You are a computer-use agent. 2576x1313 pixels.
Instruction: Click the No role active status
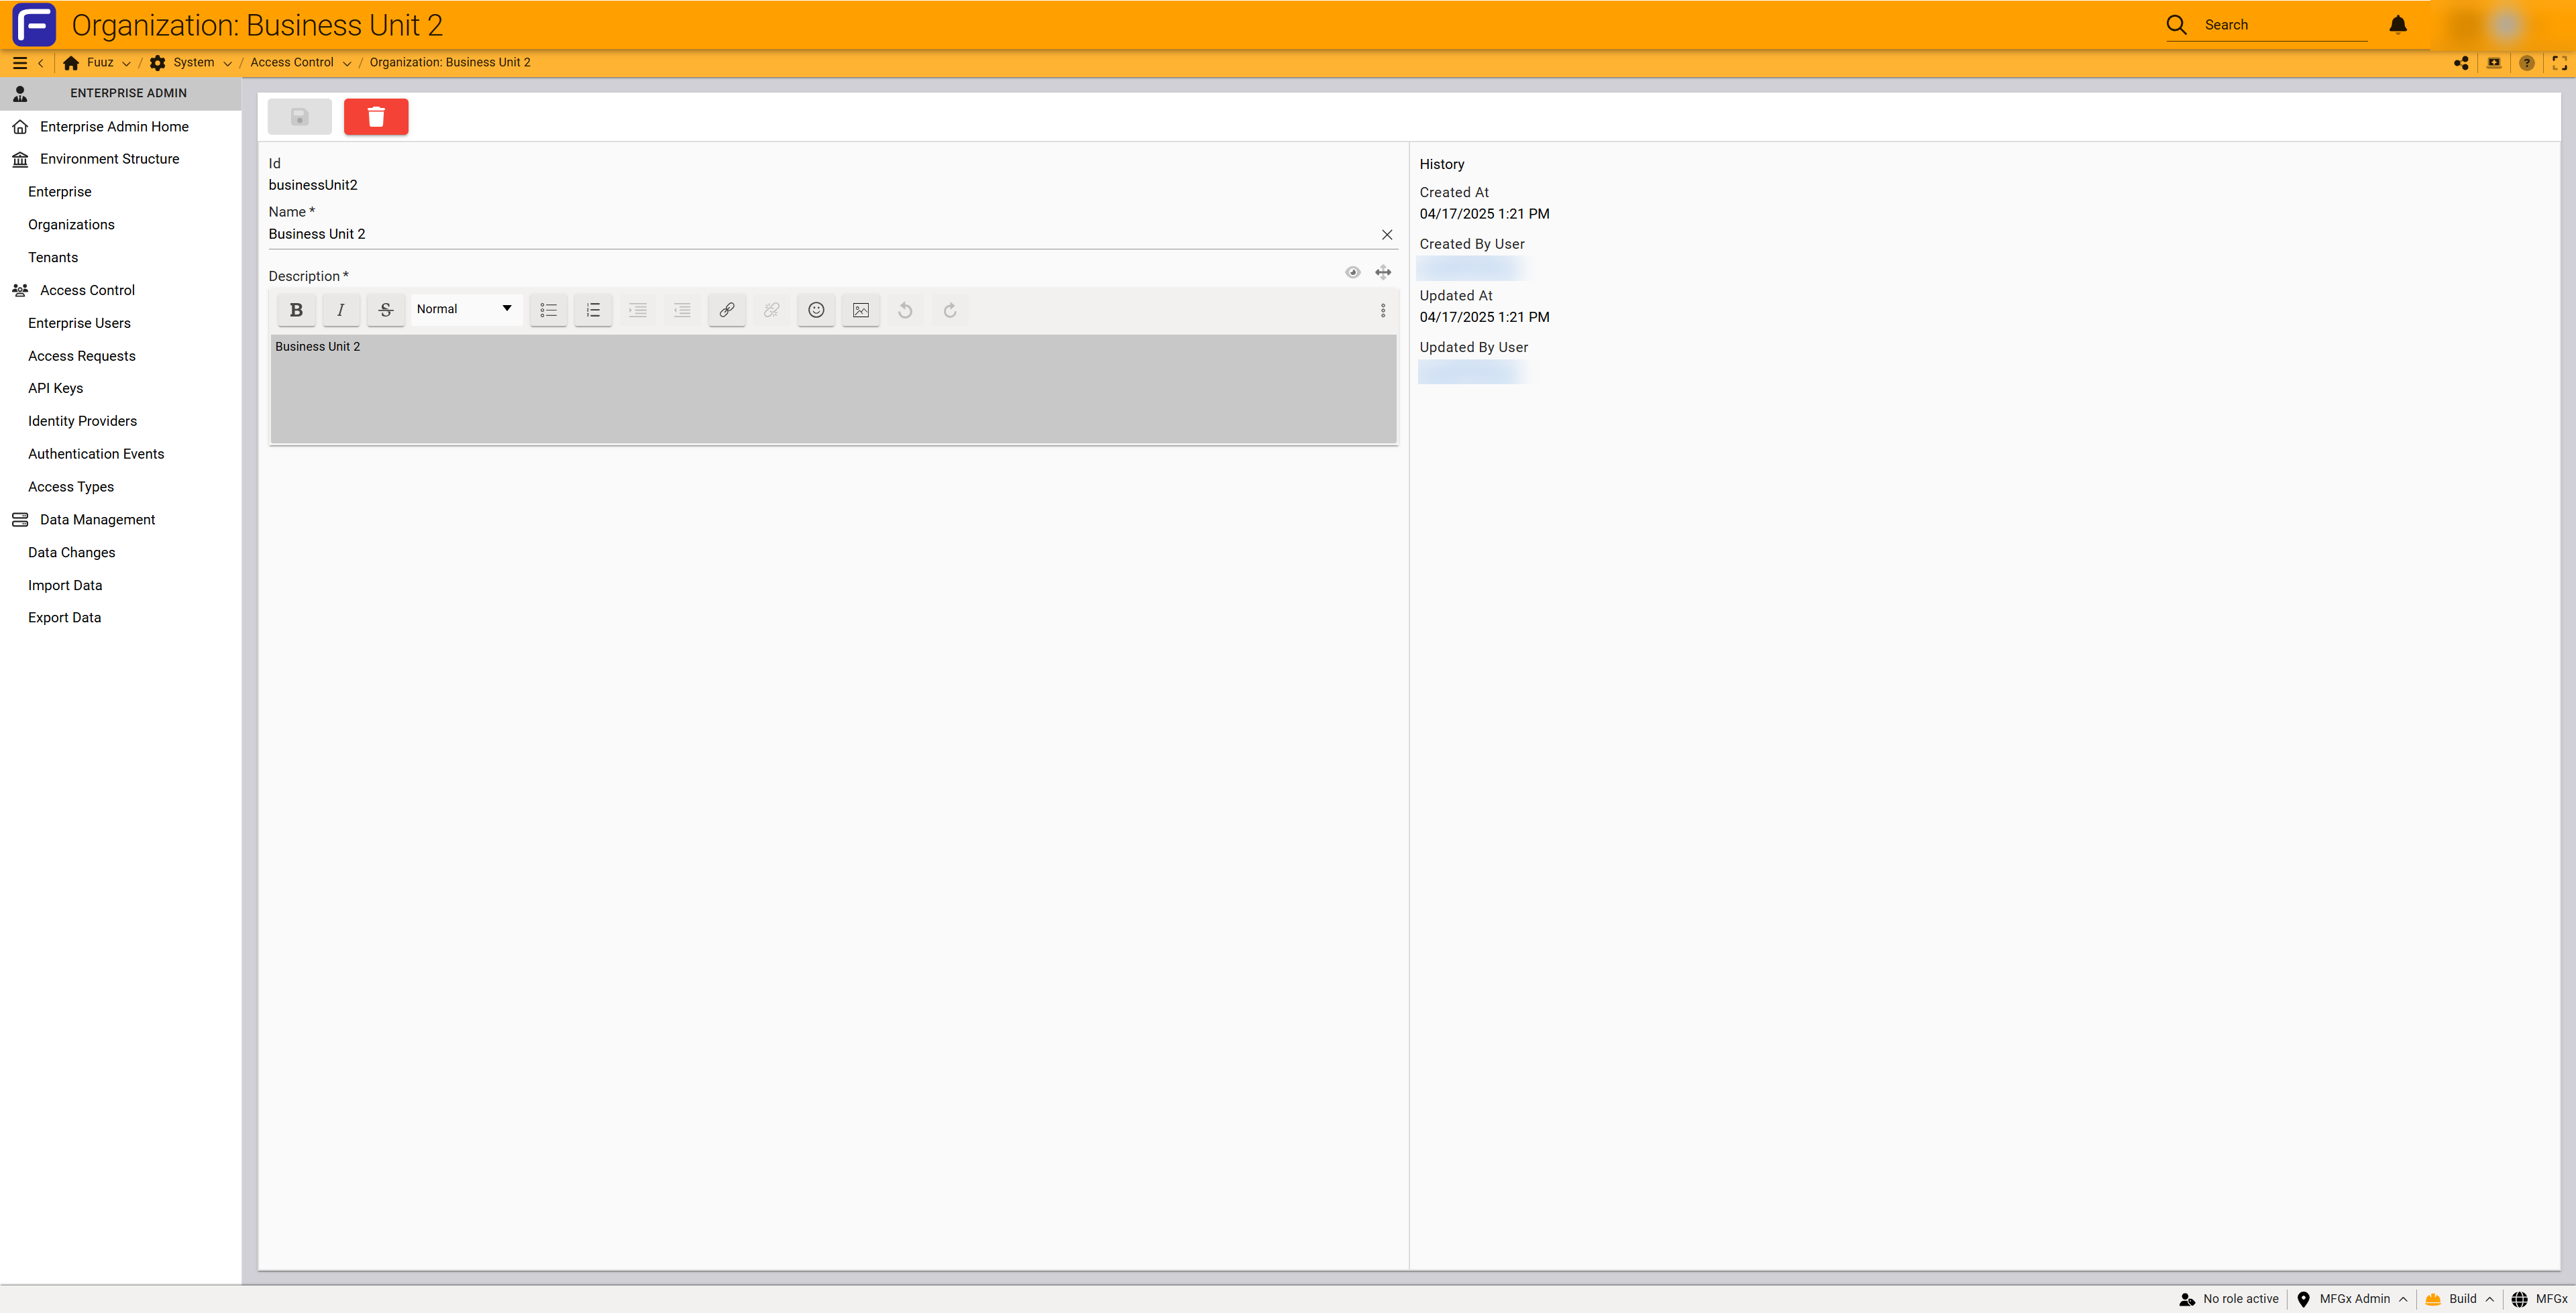(2229, 1299)
